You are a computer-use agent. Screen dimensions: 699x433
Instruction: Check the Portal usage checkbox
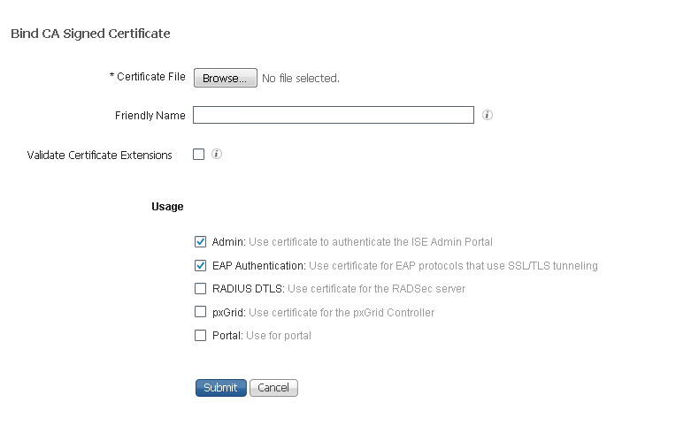point(201,336)
